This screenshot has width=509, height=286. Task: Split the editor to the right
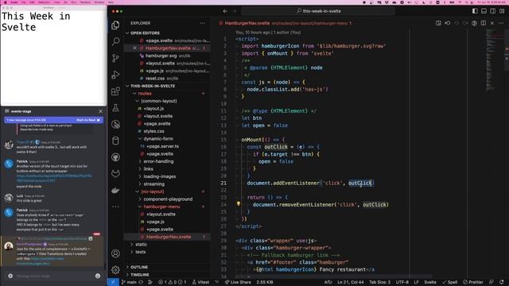click(484, 23)
